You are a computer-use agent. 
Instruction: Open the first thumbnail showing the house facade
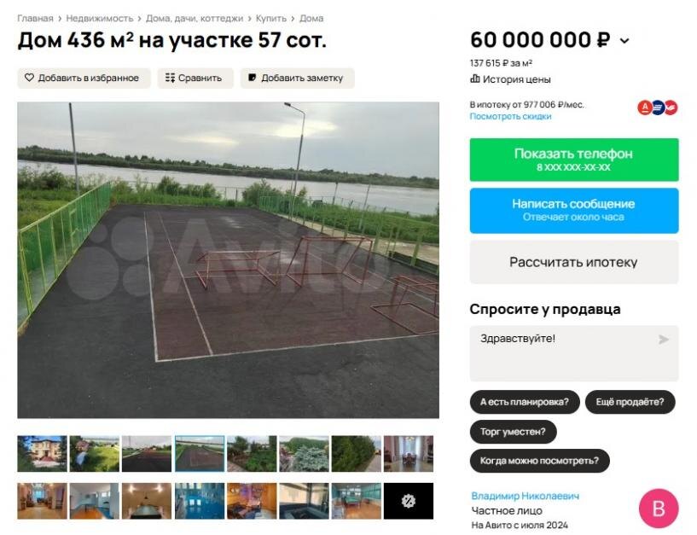click(42, 454)
